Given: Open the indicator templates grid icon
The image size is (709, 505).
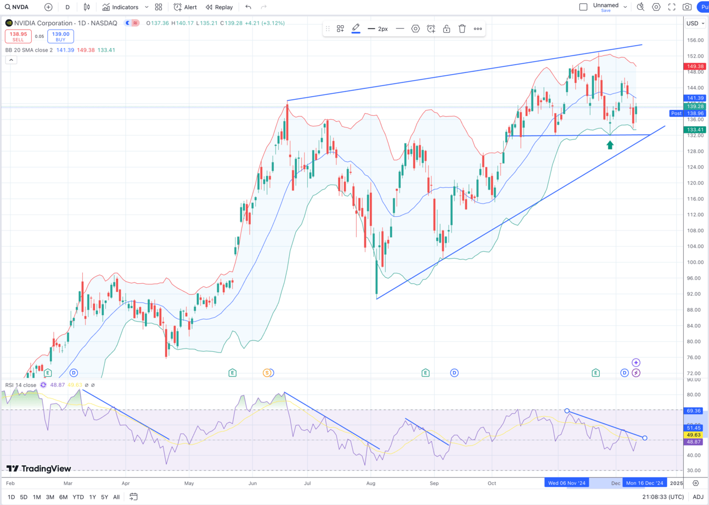Looking at the screenshot, I should pyautogui.click(x=159, y=7).
